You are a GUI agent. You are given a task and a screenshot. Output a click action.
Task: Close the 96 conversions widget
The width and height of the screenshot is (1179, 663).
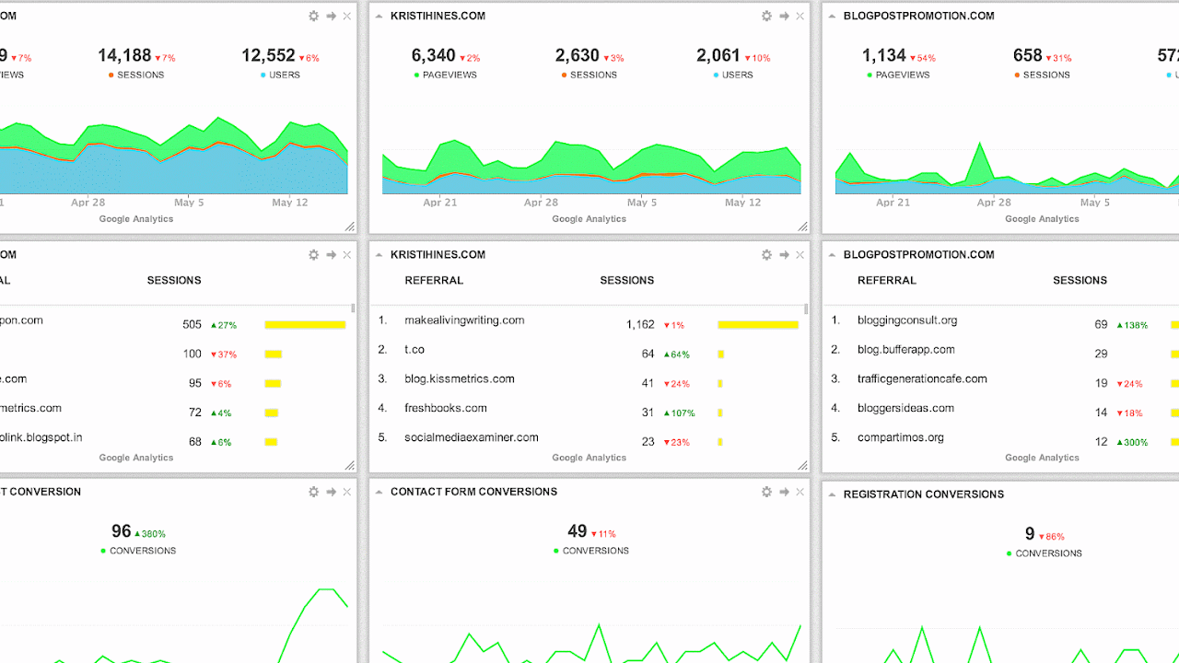[x=346, y=492]
